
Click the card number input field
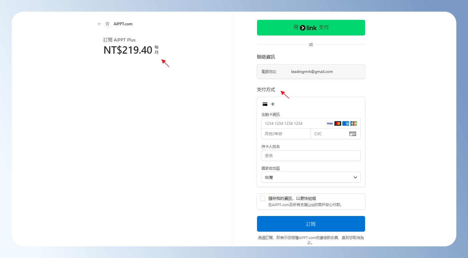tap(293, 123)
